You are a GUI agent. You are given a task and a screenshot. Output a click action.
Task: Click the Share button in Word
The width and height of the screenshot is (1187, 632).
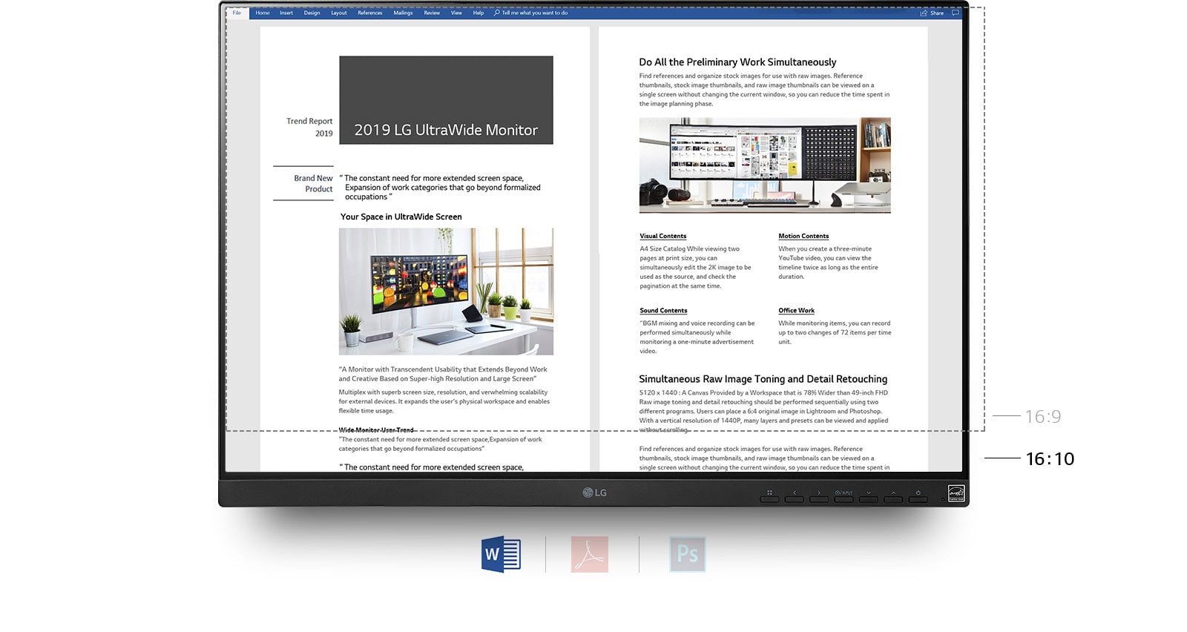(932, 13)
